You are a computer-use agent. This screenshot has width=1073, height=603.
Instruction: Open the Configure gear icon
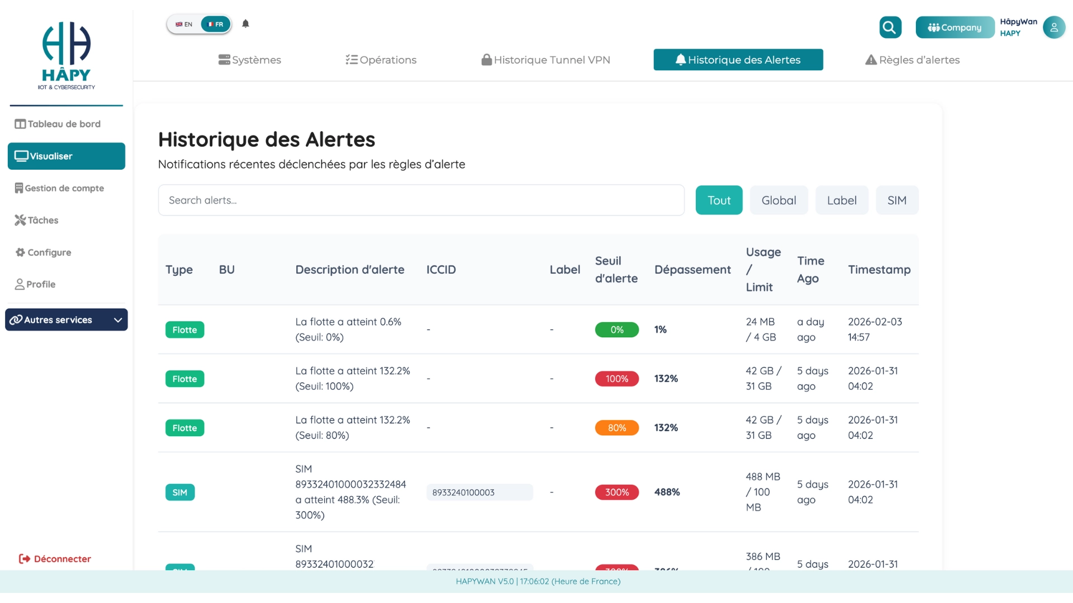pyautogui.click(x=20, y=252)
